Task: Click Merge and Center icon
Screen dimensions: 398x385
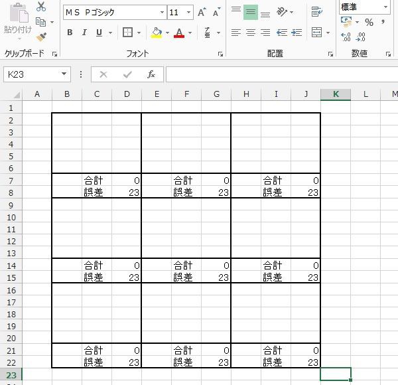Action: [x=317, y=33]
